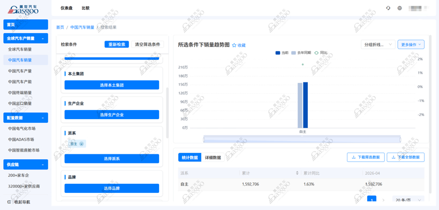Open the 仪表盘 top menu
The width and height of the screenshot is (439, 210).
pos(66,8)
